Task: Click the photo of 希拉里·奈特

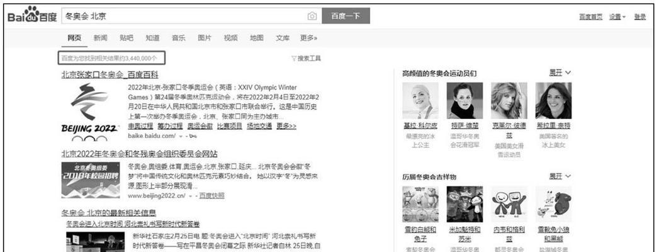Action: [x=553, y=101]
